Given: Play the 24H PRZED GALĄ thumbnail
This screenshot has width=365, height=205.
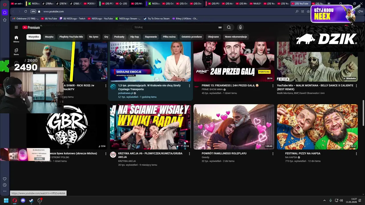Looking at the screenshot, I should coord(234,61).
